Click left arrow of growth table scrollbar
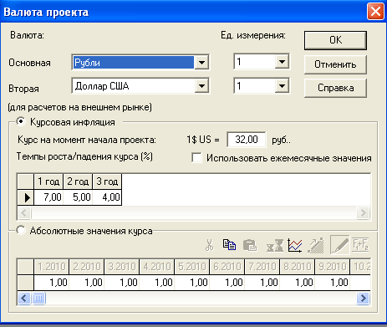This screenshot has width=387, height=327. (x=24, y=213)
